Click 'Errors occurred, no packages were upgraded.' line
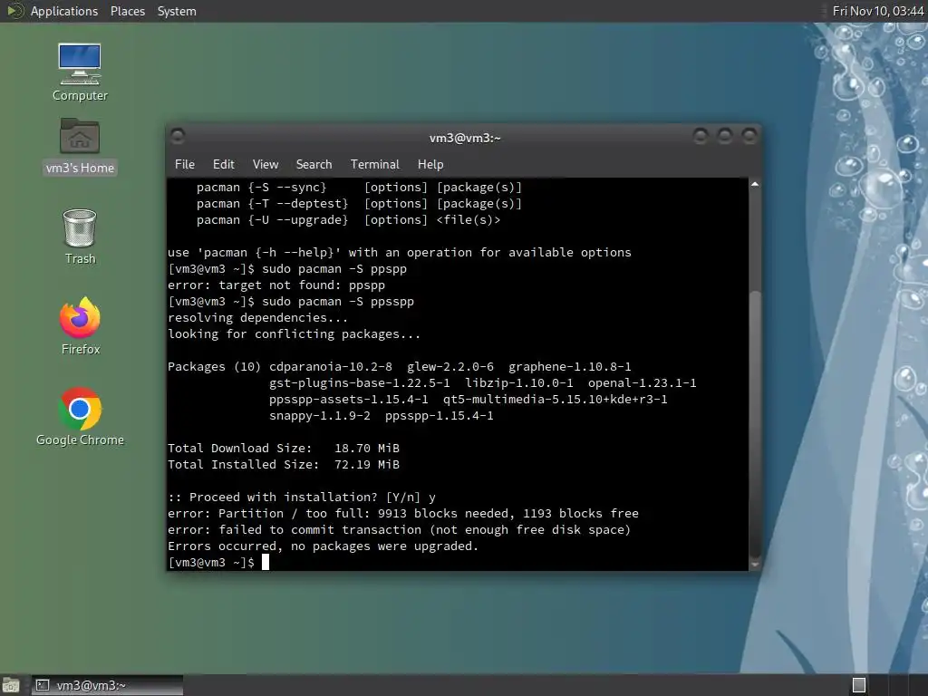 (x=324, y=546)
